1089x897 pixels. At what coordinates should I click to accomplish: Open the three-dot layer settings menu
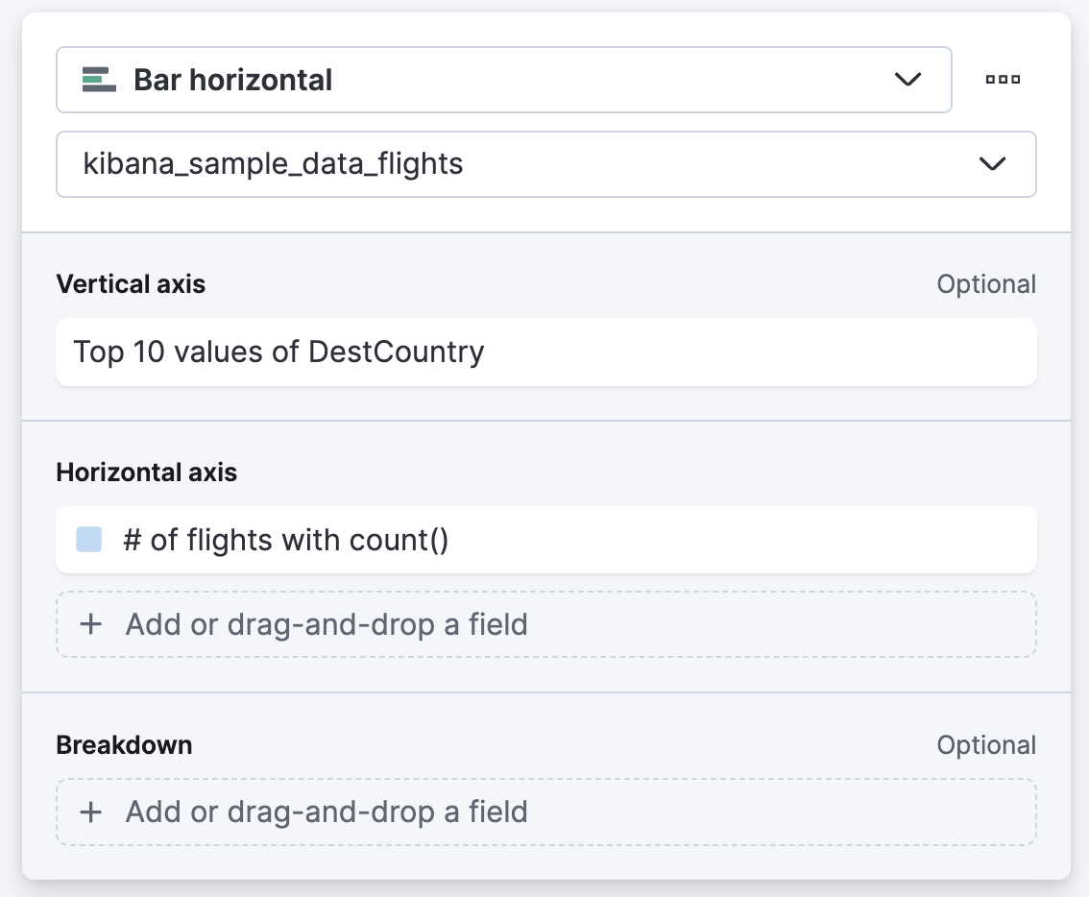[1003, 80]
